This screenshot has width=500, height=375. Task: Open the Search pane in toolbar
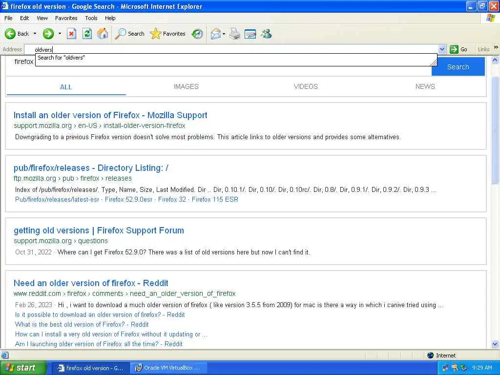coord(129,34)
